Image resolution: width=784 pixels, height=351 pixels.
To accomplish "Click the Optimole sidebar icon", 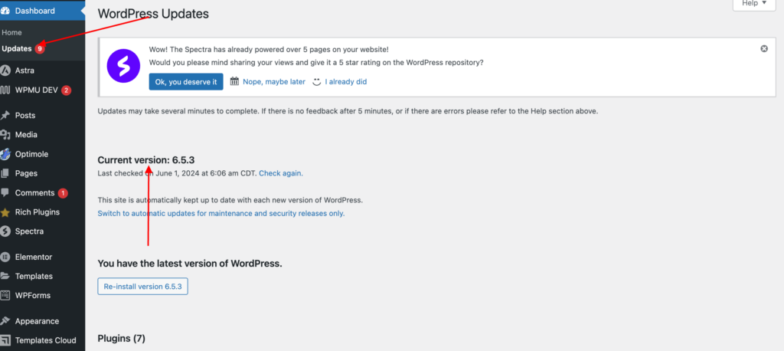I will click(5, 154).
